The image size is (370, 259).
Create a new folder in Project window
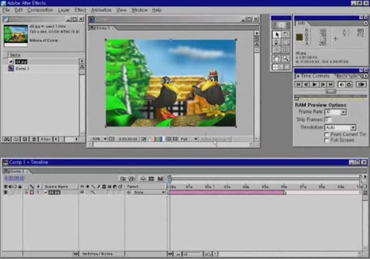(16, 139)
